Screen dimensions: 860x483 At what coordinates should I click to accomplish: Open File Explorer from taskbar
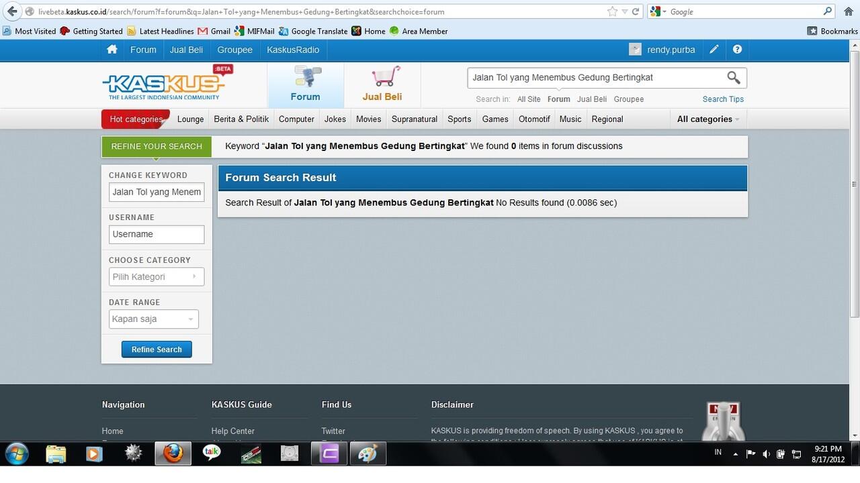click(56, 454)
